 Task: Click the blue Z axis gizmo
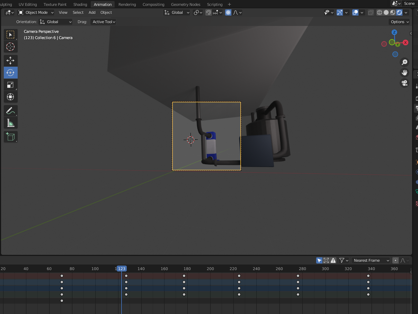[x=394, y=32]
